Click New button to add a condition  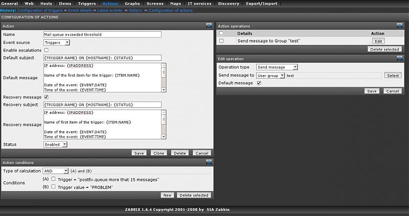pos(167,195)
